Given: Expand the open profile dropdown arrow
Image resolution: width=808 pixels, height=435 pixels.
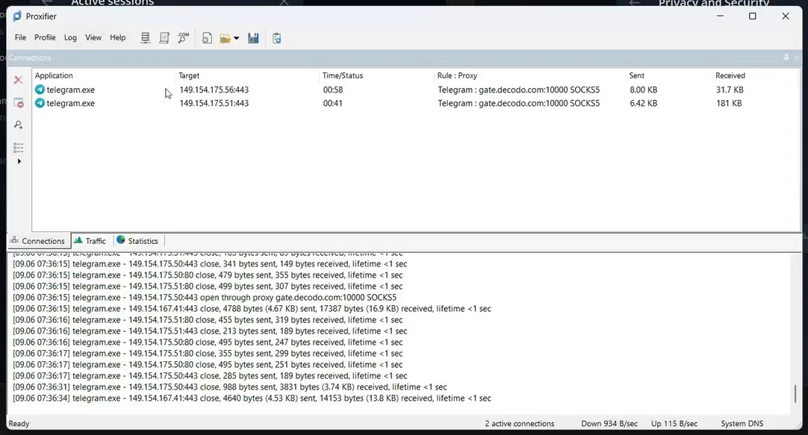Looking at the screenshot, I should (x=237, y=38).
